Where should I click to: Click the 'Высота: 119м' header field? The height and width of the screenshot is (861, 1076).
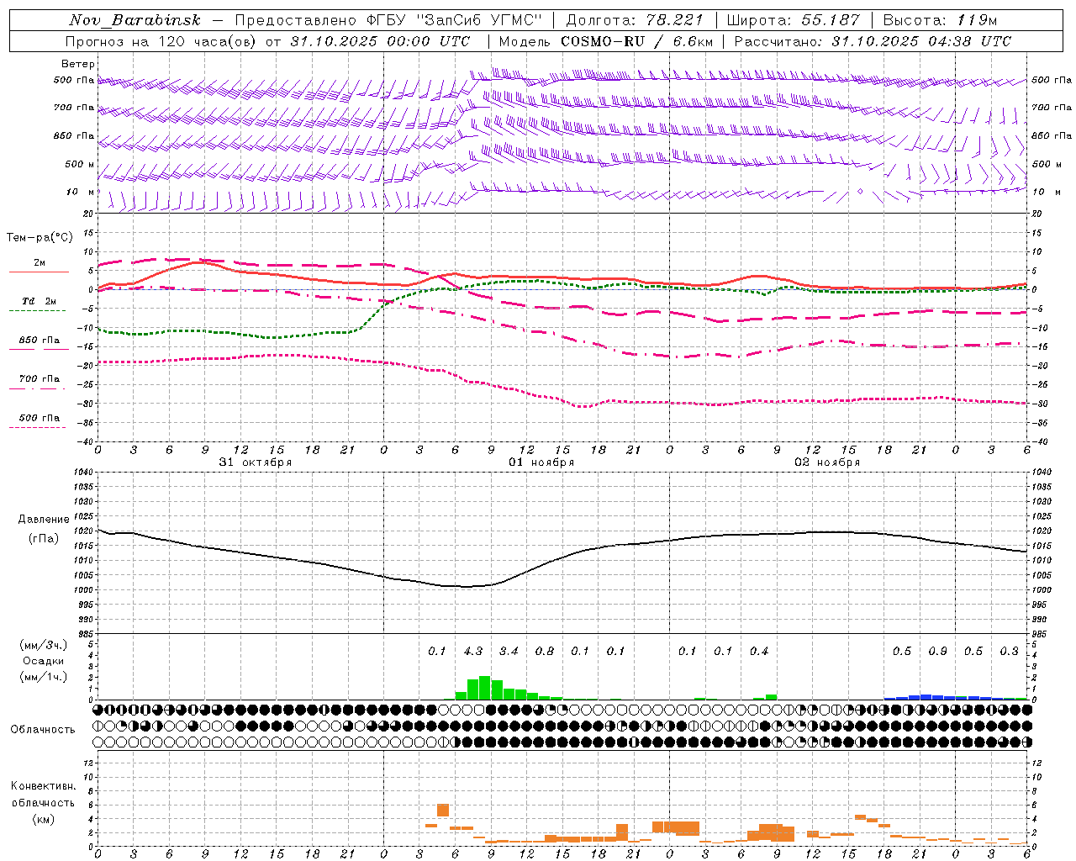point(940,20)
